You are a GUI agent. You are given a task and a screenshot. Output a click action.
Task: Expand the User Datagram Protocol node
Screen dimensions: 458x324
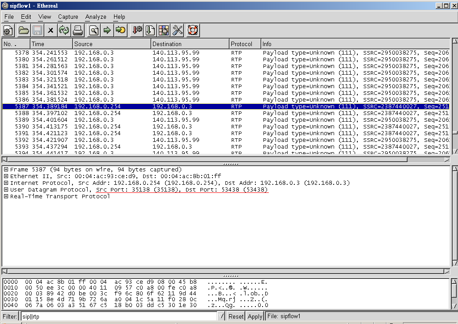[6, 190]
